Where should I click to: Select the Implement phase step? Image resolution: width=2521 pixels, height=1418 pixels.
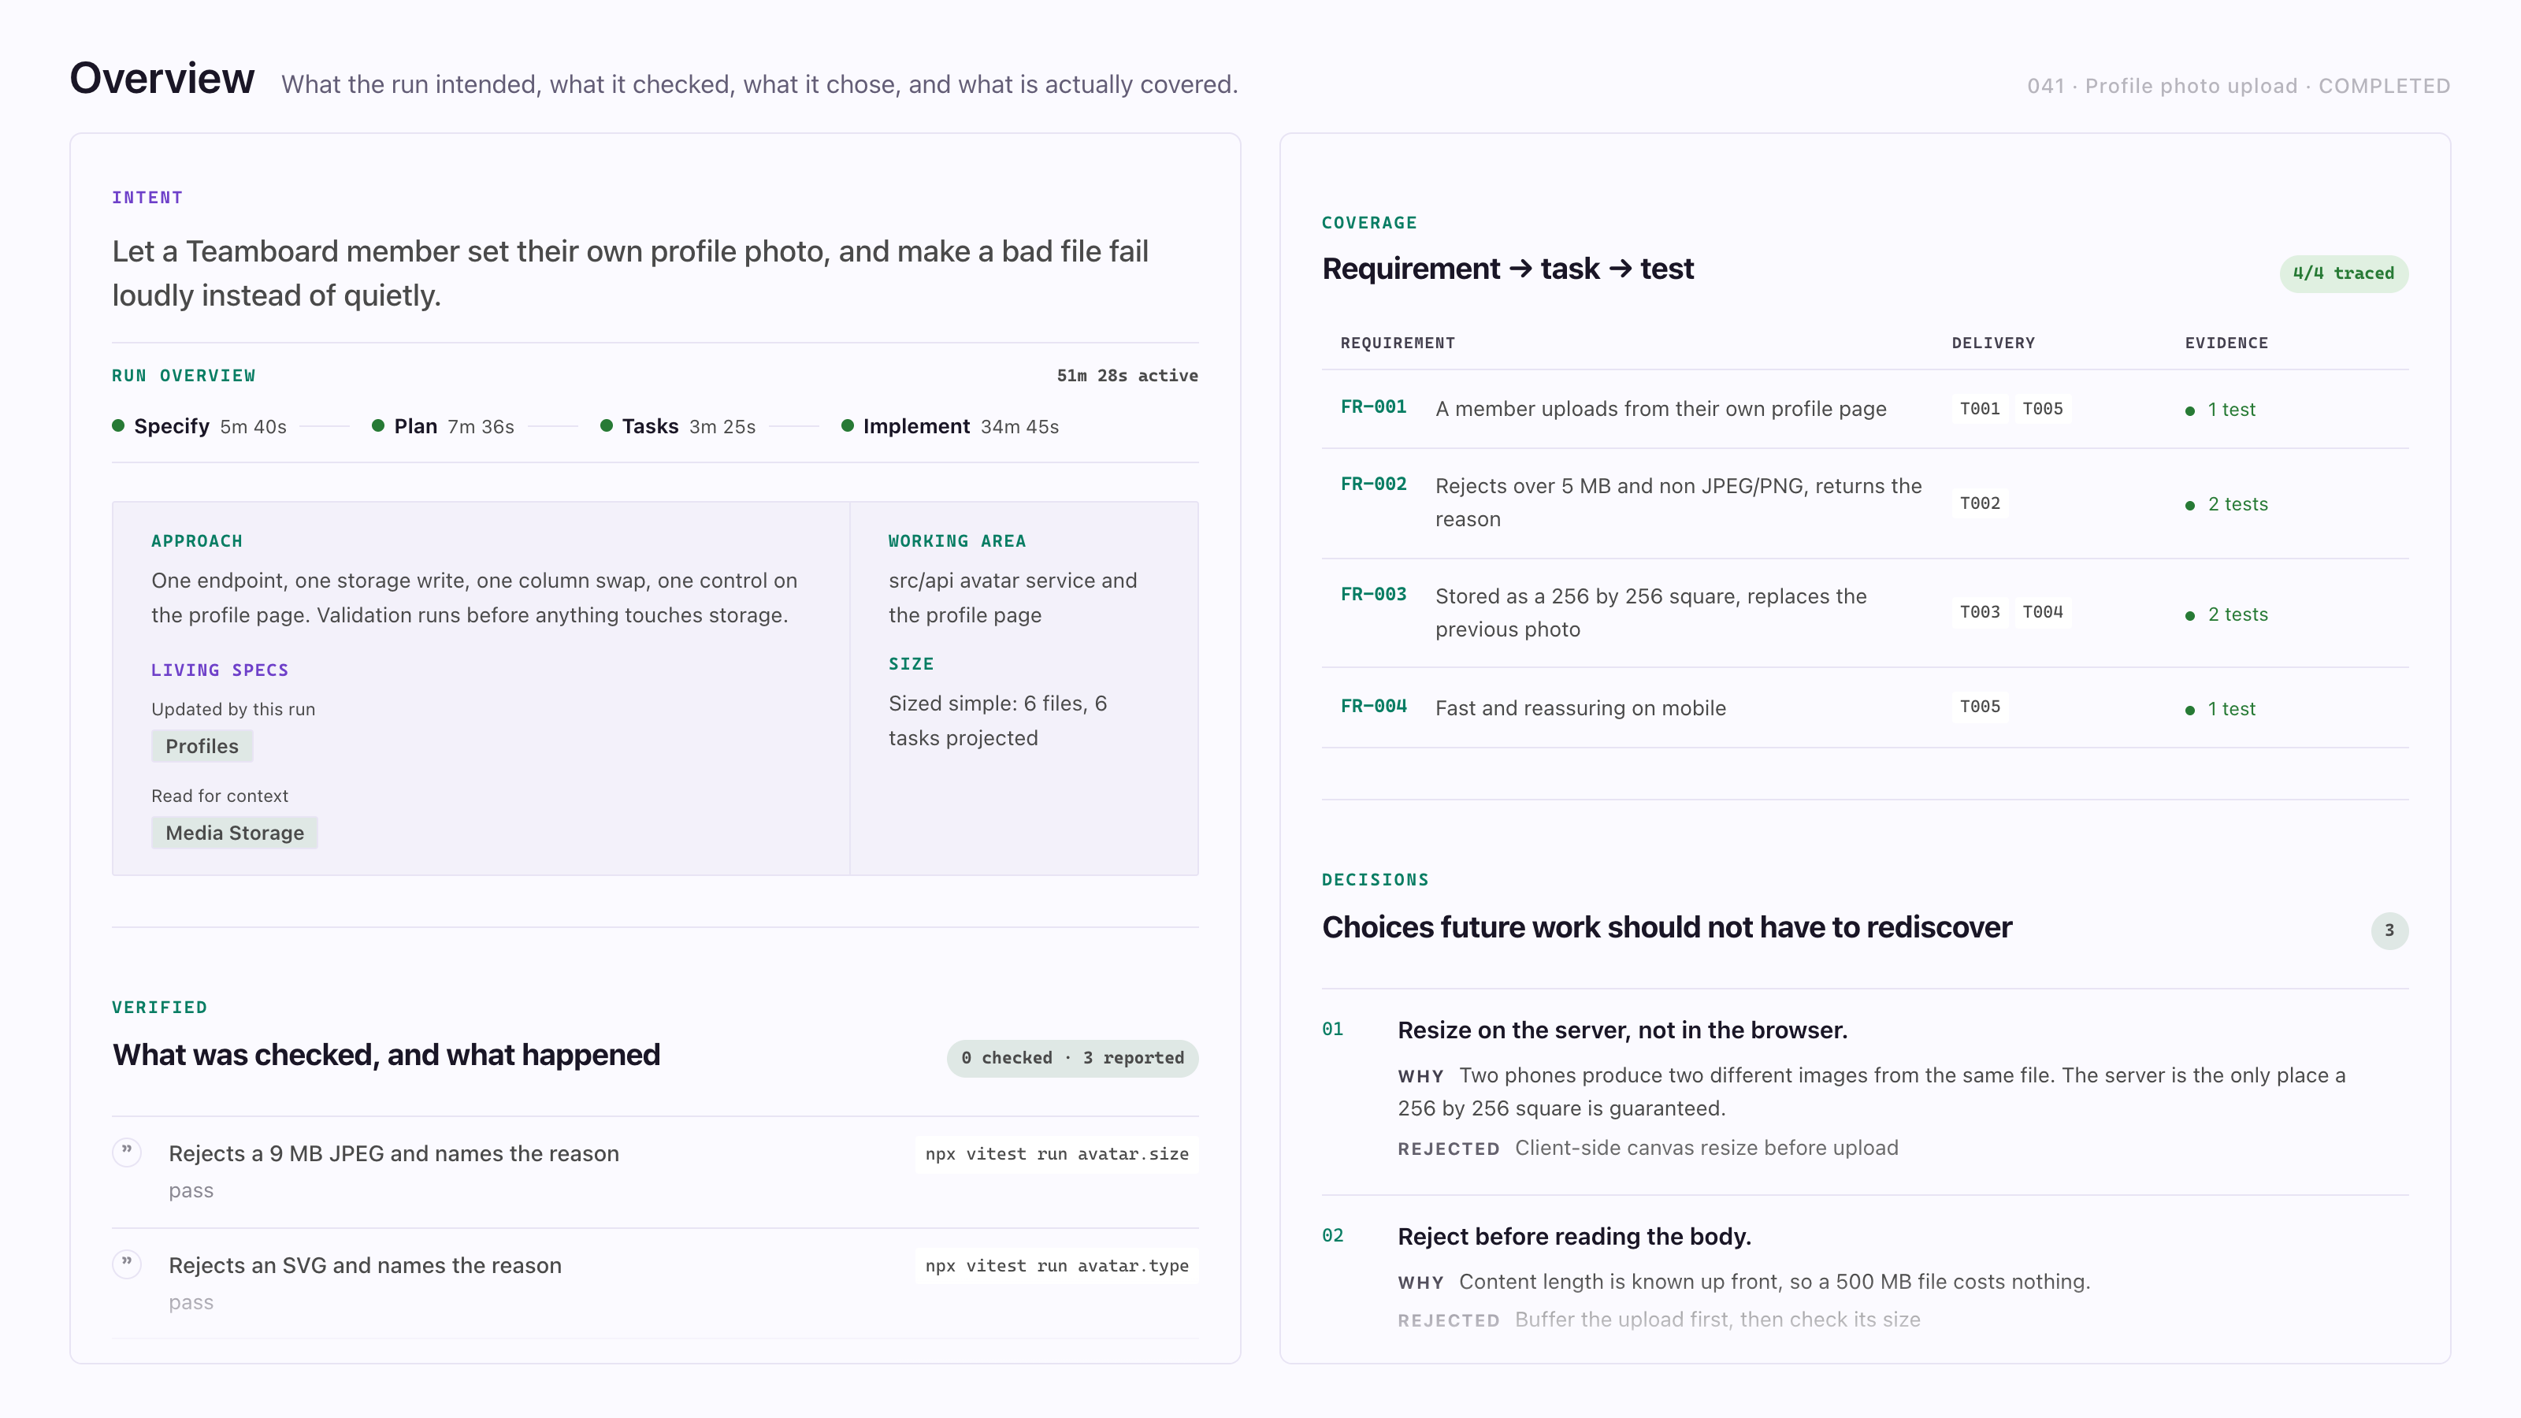click(x=950, y=425)
